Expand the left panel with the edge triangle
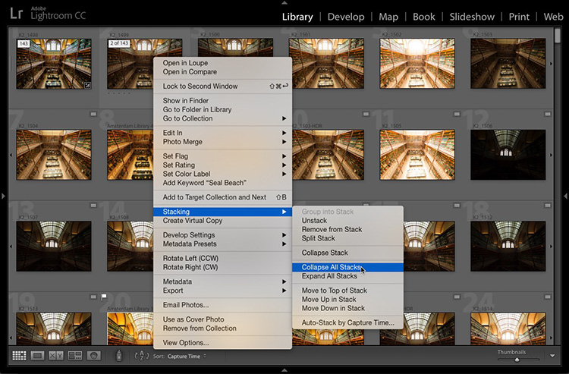This screenshot has height=374, width=569. pyautogui.click(x=3, y=196)
